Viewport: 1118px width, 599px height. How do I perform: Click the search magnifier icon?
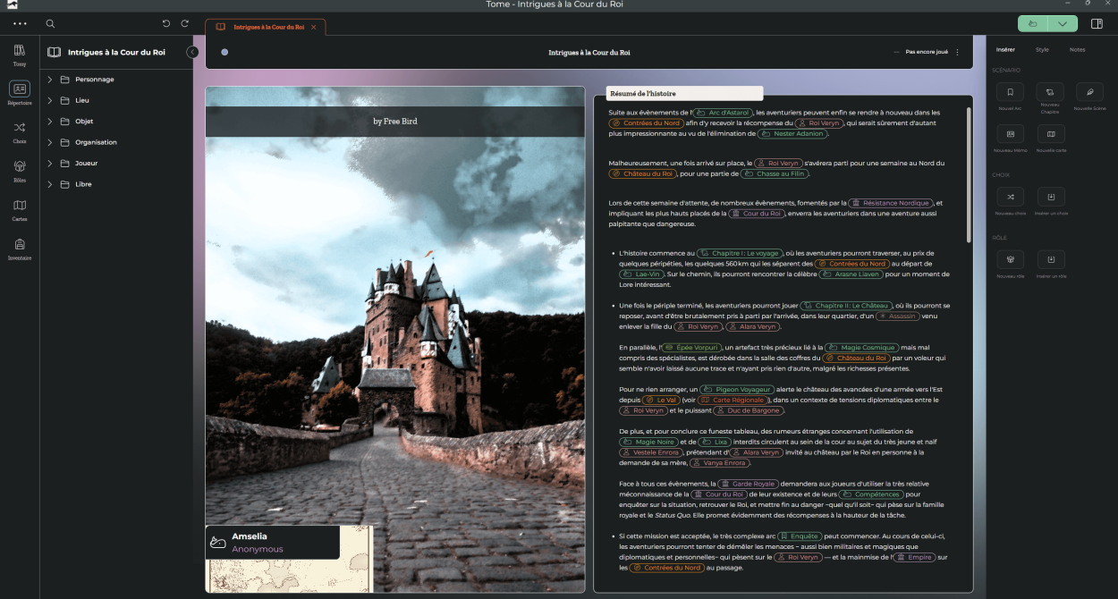(x=50, y=23)
